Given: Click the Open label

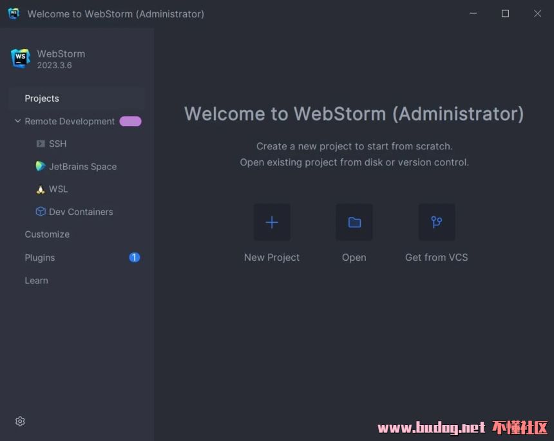Looking at the screenshot, I should pyautogui.click(x=354, y=258).
